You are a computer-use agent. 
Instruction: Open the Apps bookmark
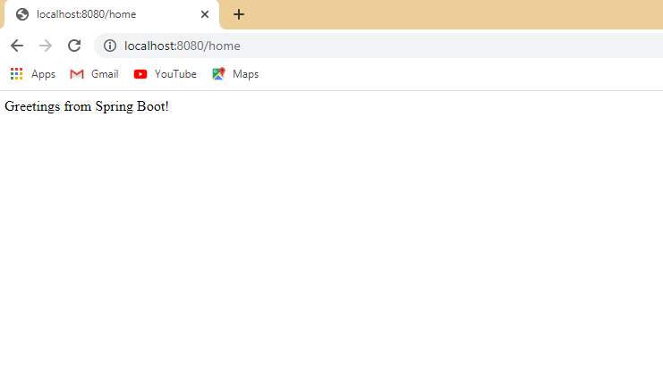point(33,74)
